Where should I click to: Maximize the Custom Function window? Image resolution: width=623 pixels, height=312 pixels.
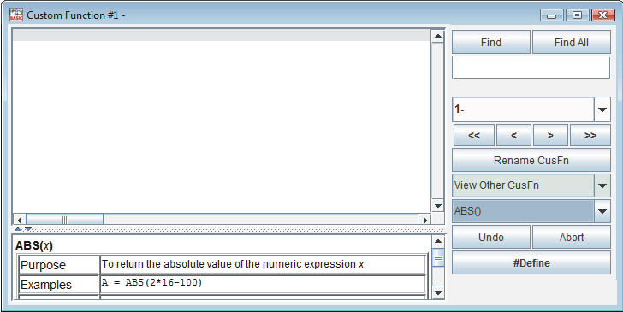[577, 15]
